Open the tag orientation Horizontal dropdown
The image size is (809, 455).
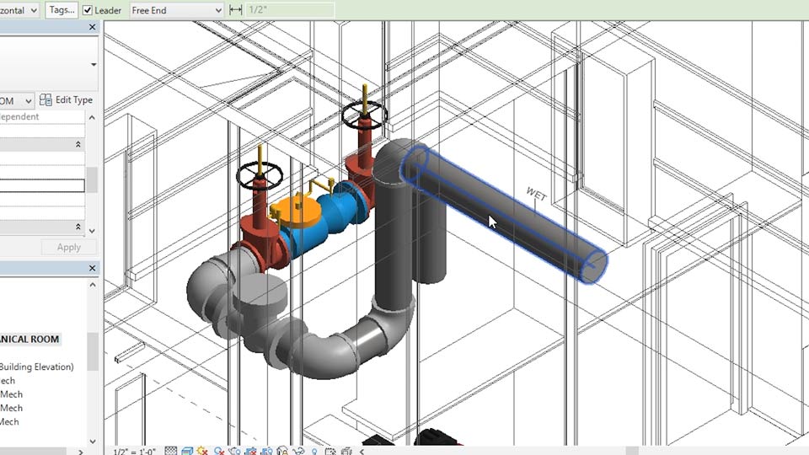pyautogui.click(x=33, y=10)
